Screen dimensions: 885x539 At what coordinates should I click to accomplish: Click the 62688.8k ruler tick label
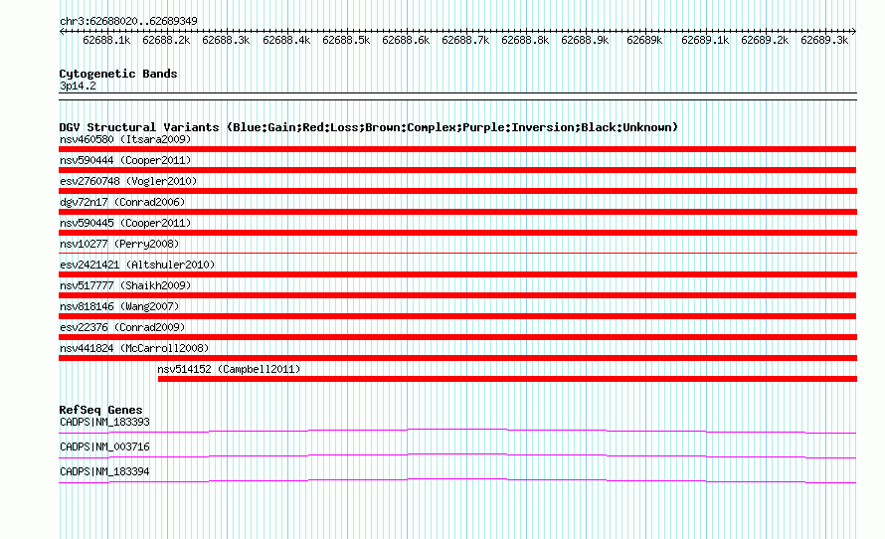525,41
